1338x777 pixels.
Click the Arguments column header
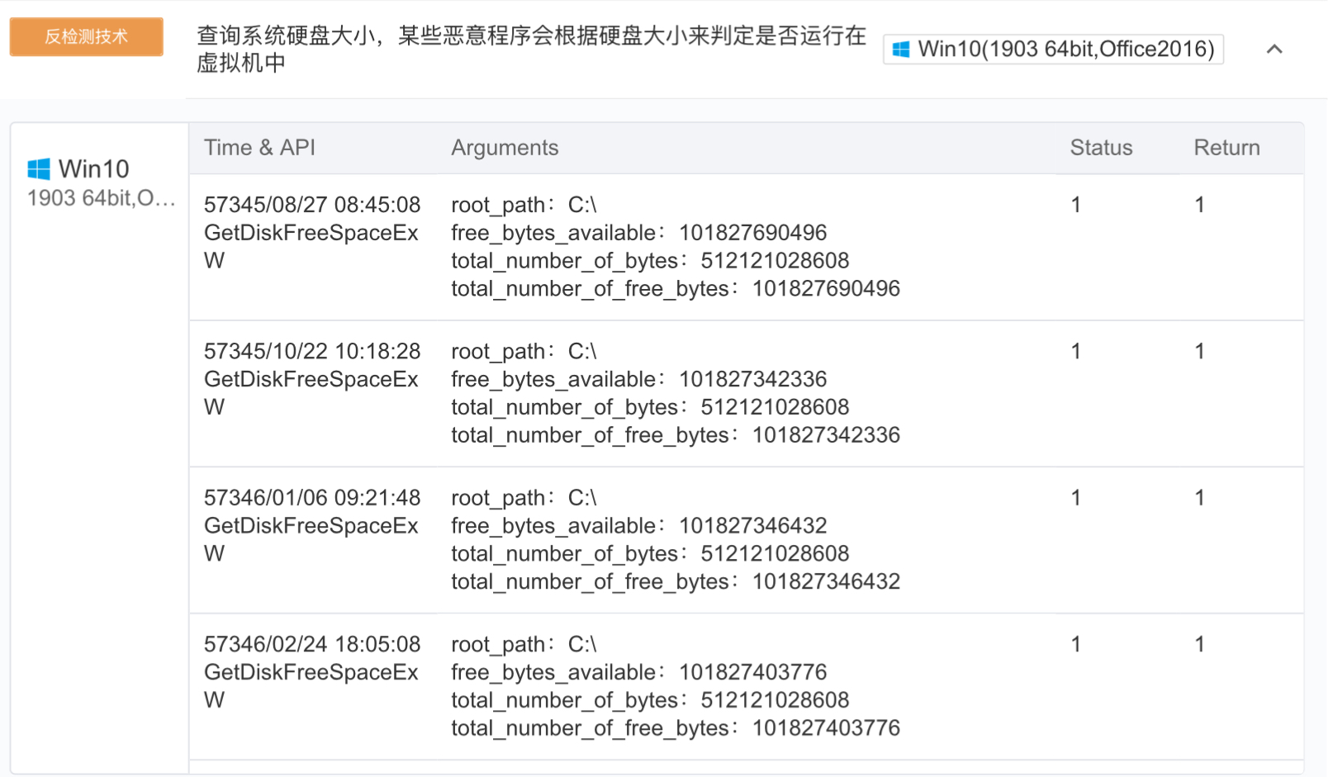coord(505,148)
